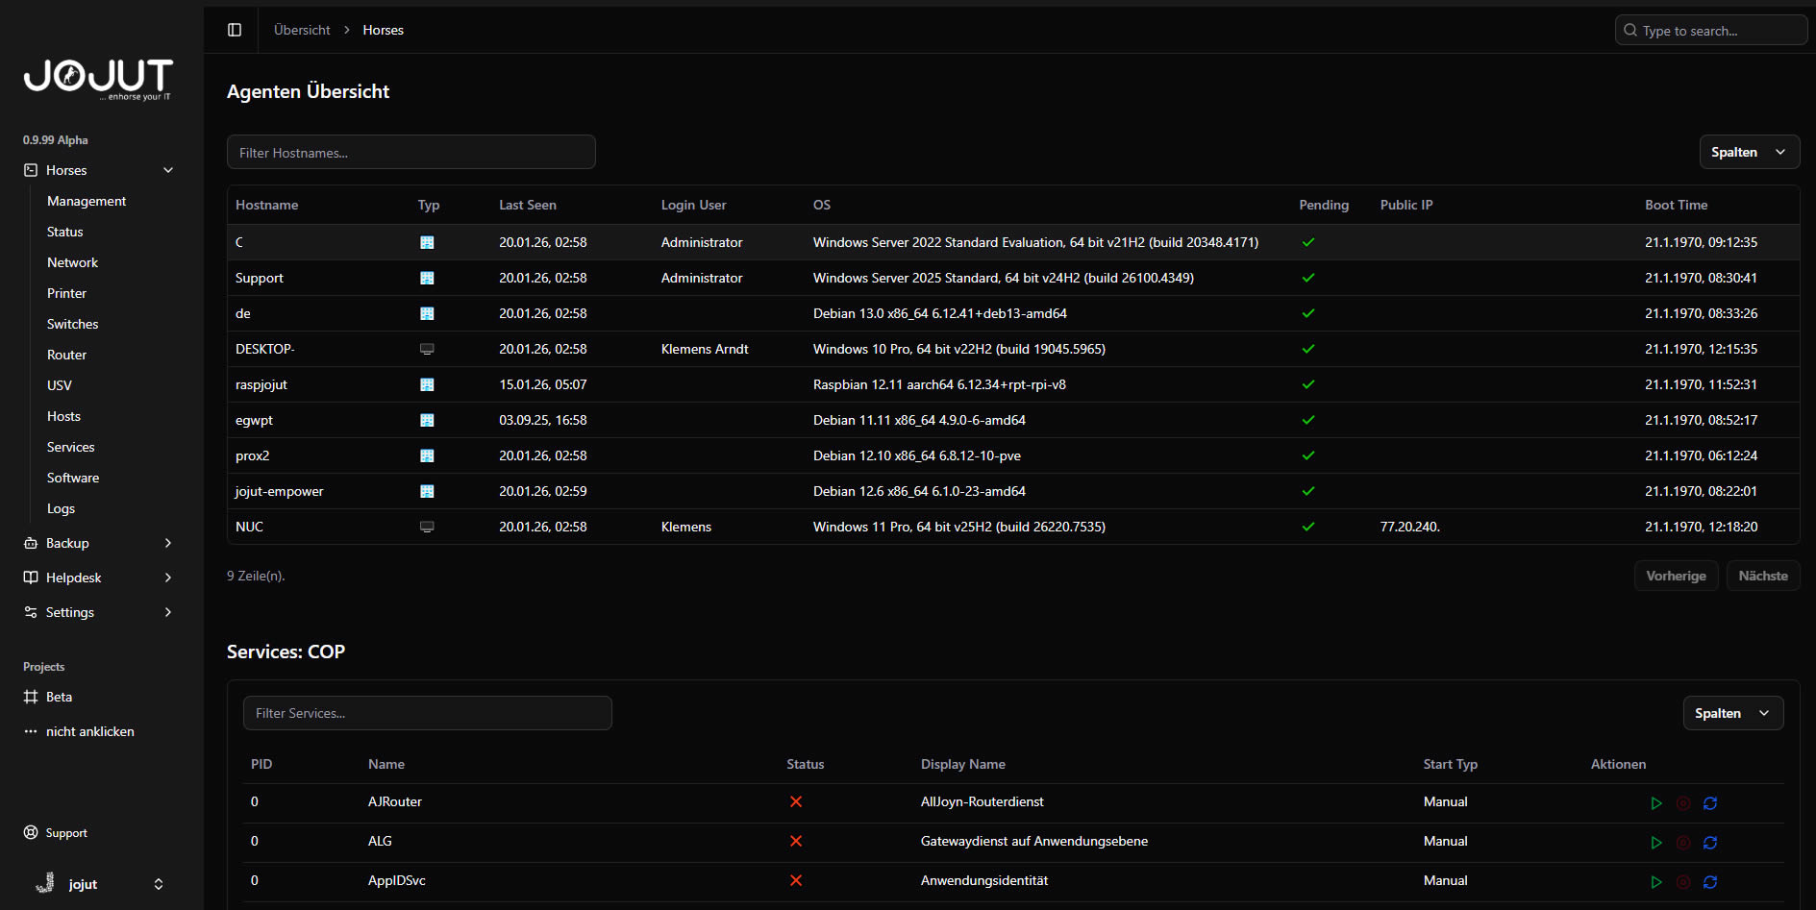Click the green pending checkmark for prox2
The image size is (1816, 910).
[1307, 456]
